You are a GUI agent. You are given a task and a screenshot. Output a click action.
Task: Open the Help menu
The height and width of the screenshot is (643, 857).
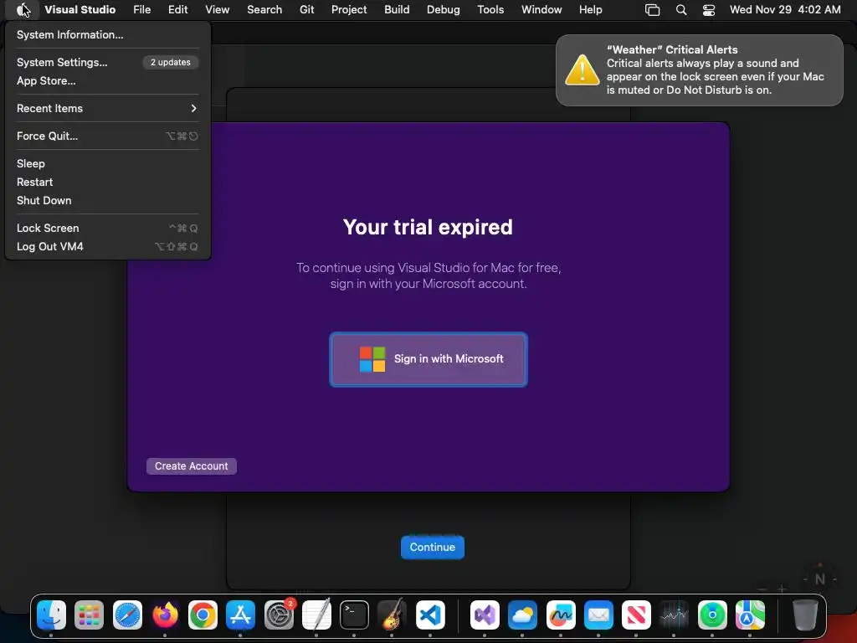tap(590, 9)
